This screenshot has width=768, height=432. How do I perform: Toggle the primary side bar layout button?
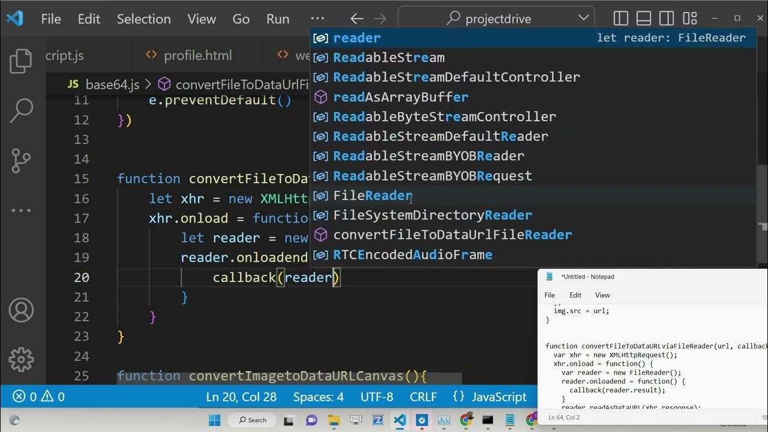pyautogui.click(x=621, y=19)
